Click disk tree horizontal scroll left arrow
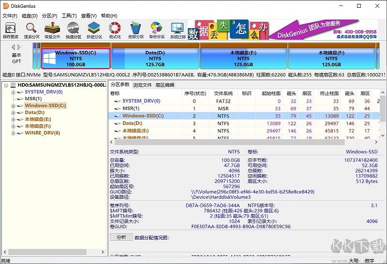387x264 pixels. (5, 252)
